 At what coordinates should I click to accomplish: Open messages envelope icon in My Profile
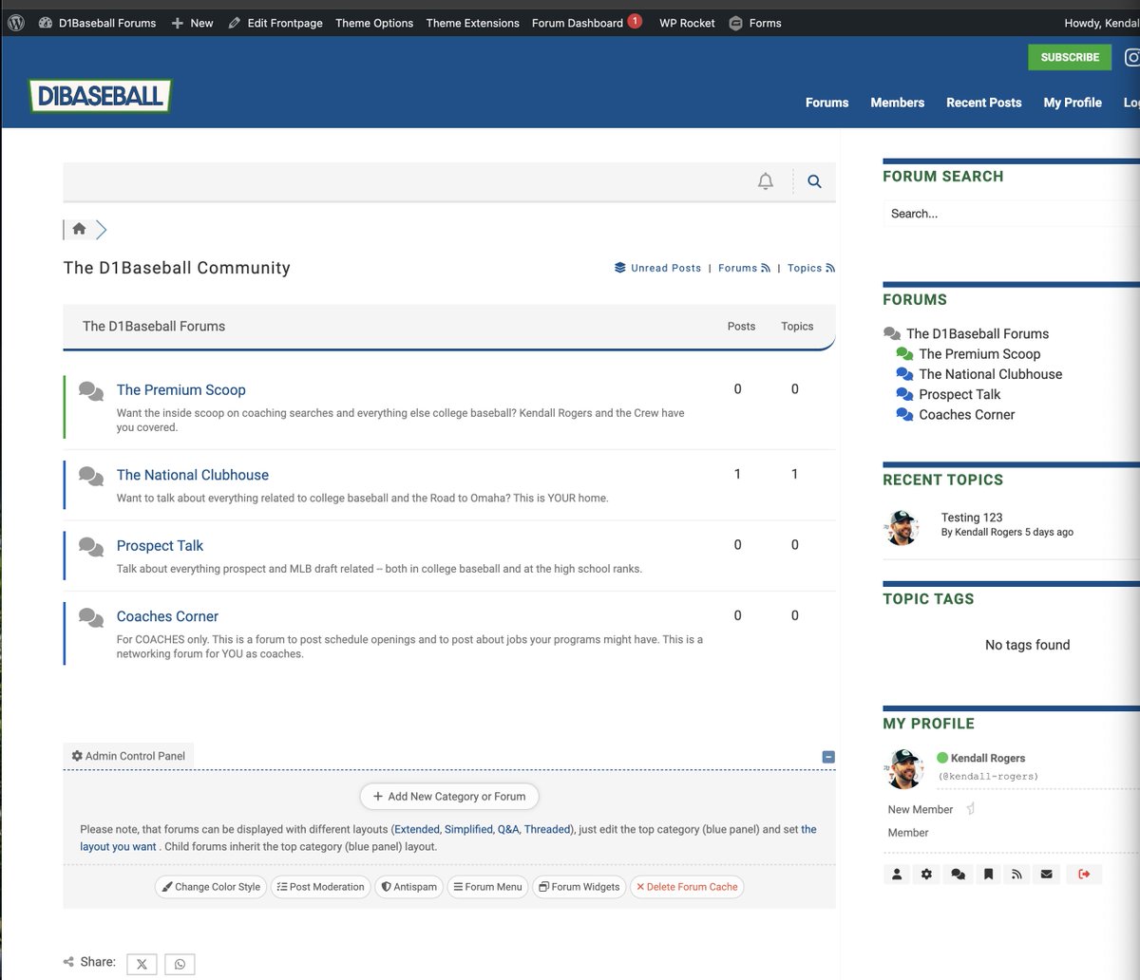[x=1046, y=874]
